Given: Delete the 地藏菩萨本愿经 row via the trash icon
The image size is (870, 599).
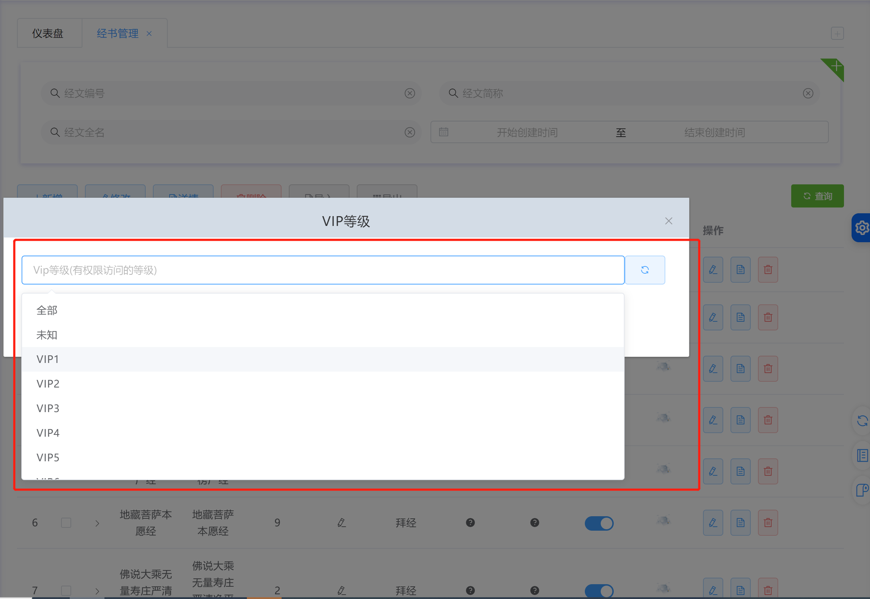Looking at the screenshot, I should point(768,523).
